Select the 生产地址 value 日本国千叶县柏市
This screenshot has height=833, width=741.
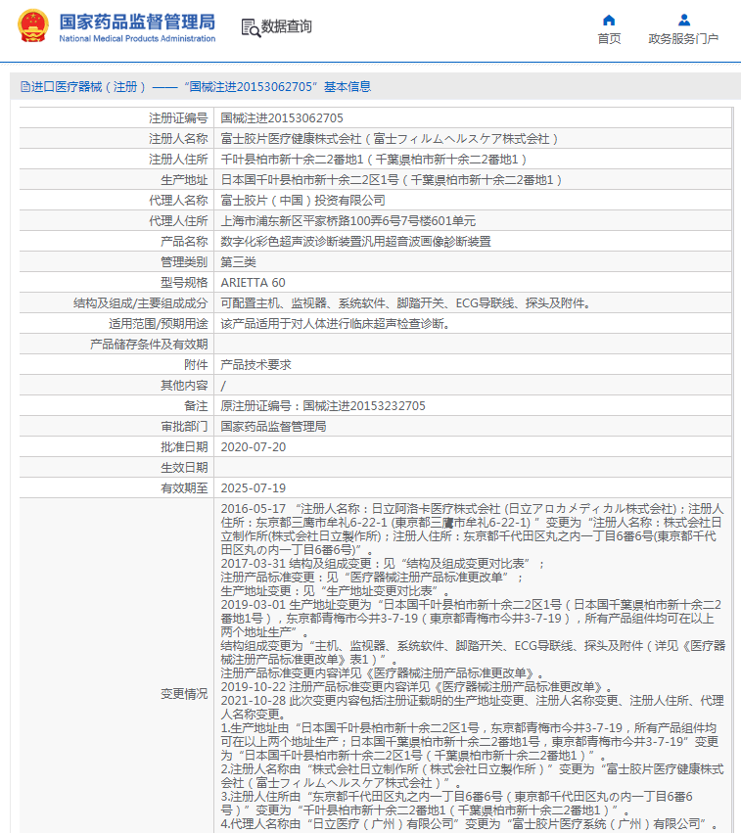[392, 180]
